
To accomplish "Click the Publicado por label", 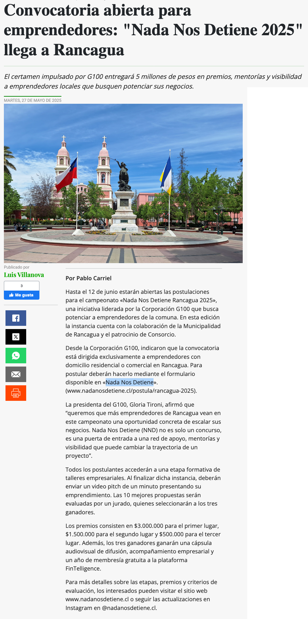I will coord(16,267).
